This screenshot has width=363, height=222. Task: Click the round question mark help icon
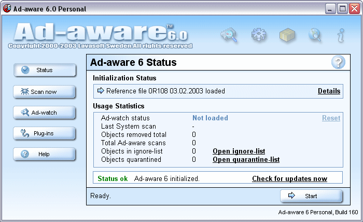pos(338,62)
